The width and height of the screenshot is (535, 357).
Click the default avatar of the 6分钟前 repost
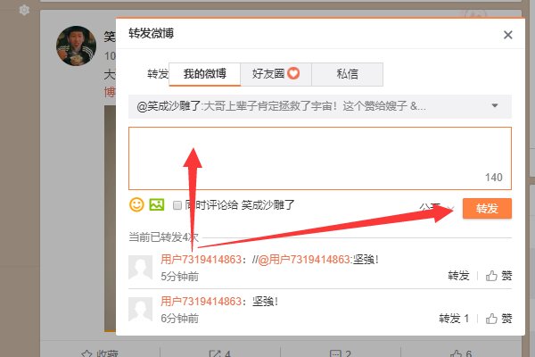(140, 309)
